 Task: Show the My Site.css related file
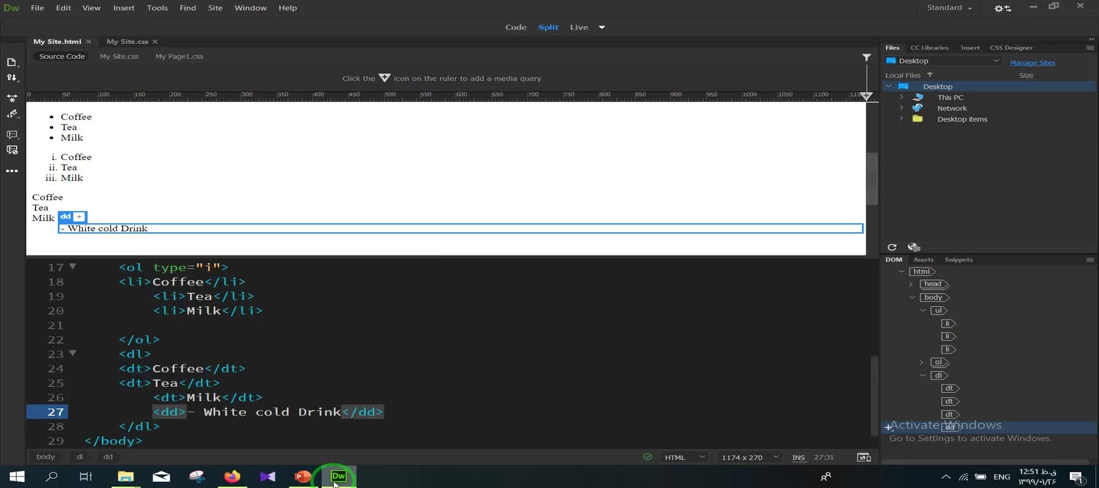[119, 56]
